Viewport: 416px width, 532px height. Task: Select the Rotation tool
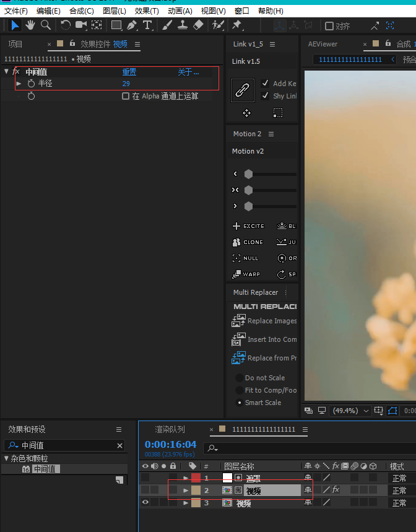tap(65, 25)
